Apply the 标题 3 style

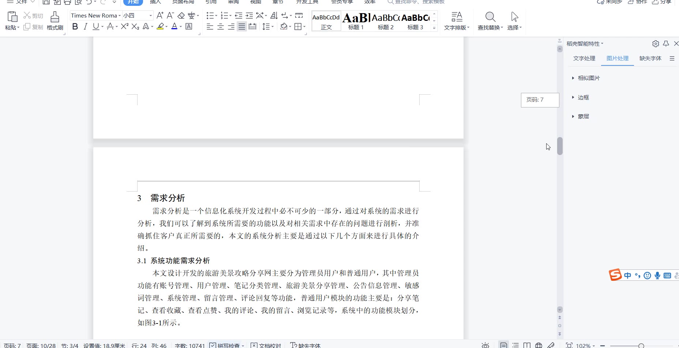(x=415, y=21)
